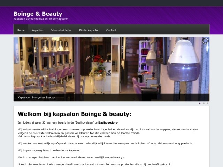Click the slideshow caption Kapsalon: Boinge en Beauty
The image size is (223, 167).
click(x=36, y=97)
